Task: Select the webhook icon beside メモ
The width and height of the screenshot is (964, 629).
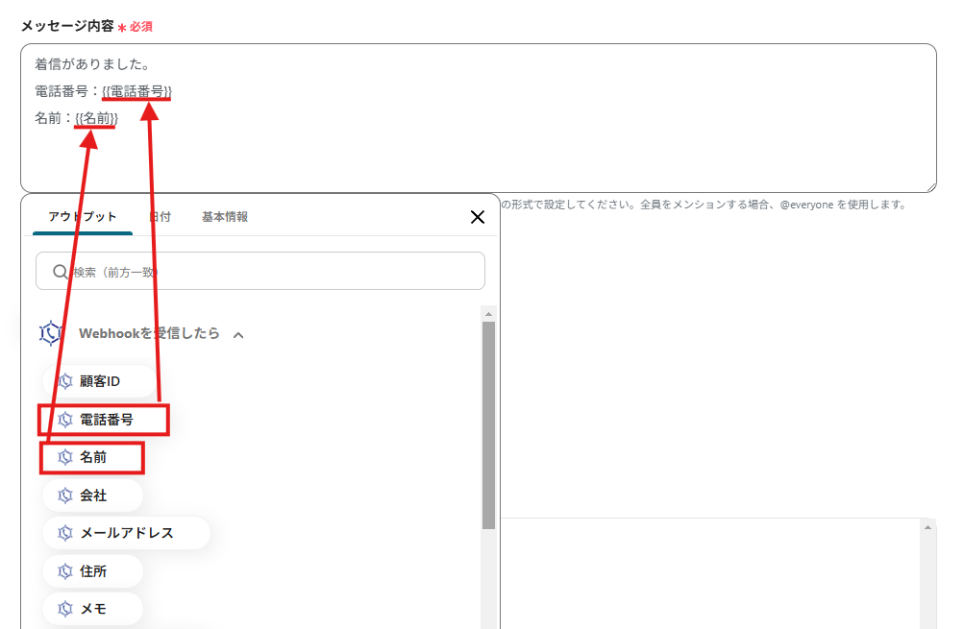Action: [x=65, y=608]
